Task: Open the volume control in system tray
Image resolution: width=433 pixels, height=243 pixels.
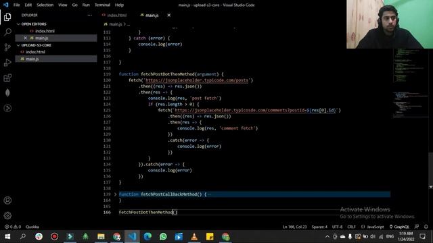Action: tap(373, 236)
